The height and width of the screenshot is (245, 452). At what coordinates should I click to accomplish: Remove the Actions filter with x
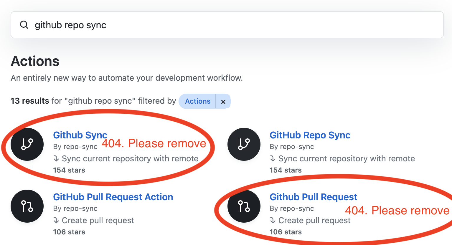(223, 102)
